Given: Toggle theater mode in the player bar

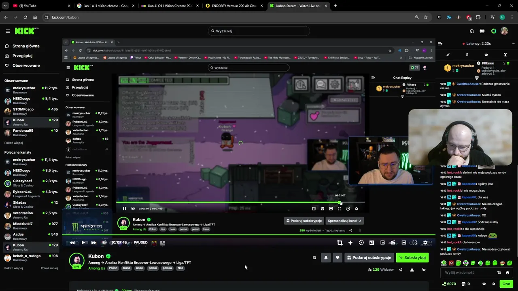Looking at the screenshot, I should [403, 242].
